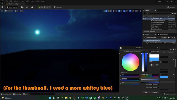This screenshot has height=100, width=177.
Task: Switch color wheel/spectrum mode button
Action: [x=152, y=65]
